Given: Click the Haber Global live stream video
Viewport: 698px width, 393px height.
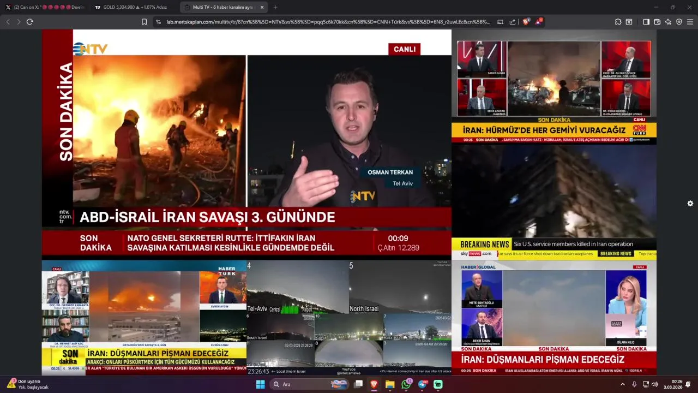Looking at the screenshot, I should click(554, 318).
